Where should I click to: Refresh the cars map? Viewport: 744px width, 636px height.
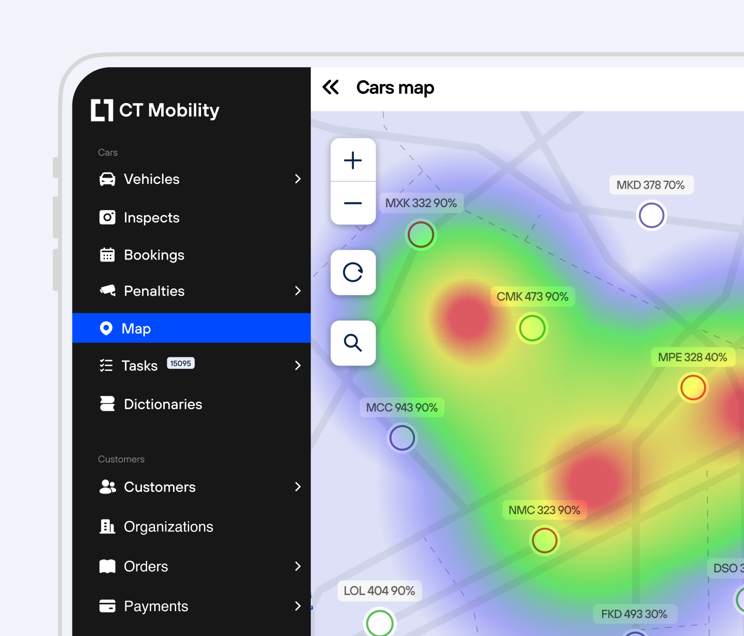(353, 272)
